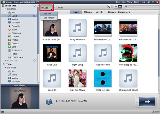
Task: Select Ed Sheeran - Gal... video thumbnail
Action: 128,28
